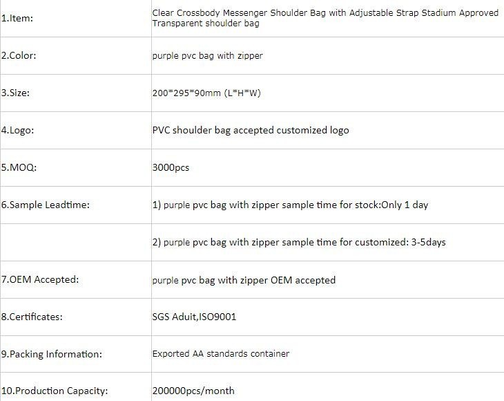This screenshot has height=401, width=504.
Task: Click the "4.Logo:" row label
Action: [x=18, y=130]
